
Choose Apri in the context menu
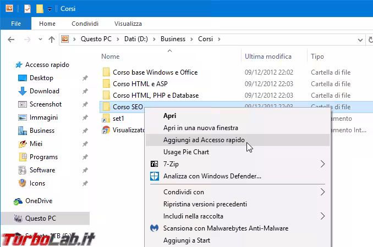coord(238,116)
